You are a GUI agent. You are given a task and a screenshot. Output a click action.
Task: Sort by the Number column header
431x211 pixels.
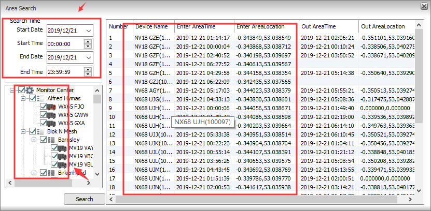(x=118, y=26)
